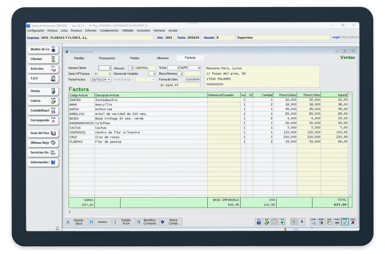The width and height of the screenshot is (385, 254).
Task: Click the Número Cliente input field
Action: click(105, 68)
